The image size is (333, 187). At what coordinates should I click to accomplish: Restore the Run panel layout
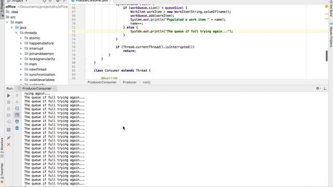click(8, 130)
